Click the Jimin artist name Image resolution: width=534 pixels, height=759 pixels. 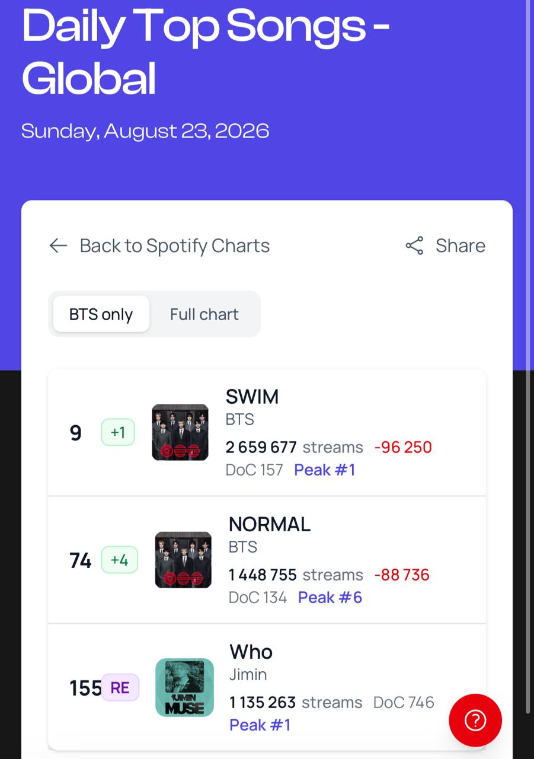(248, 674)
